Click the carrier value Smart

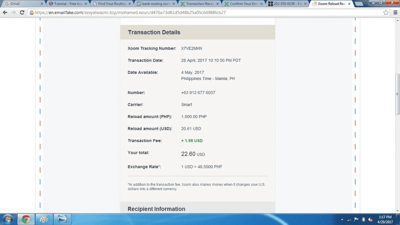(187, 105)
